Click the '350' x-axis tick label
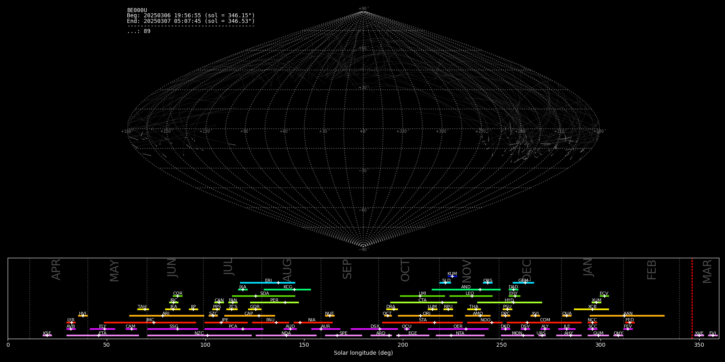 click(699, 345)
